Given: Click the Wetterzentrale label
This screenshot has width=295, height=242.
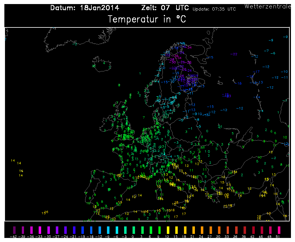Looking at the screenshot, I should click(268, 7).
